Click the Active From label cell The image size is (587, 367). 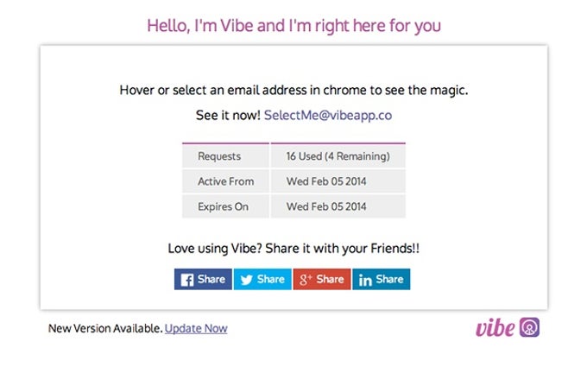pos(225,181)
